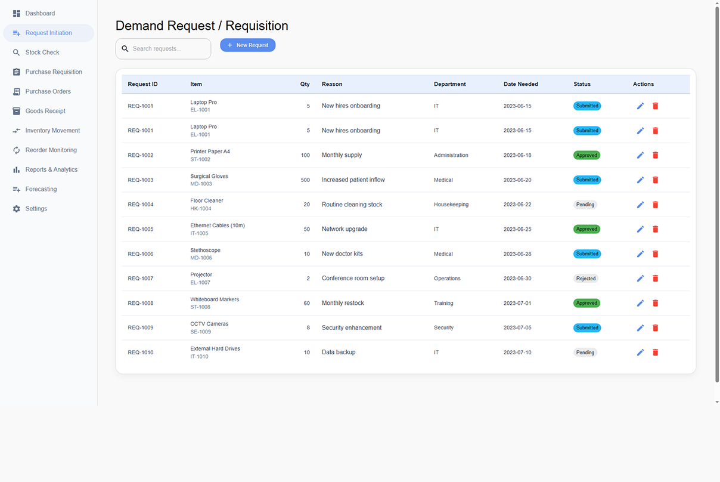
Task: Click the Date Needed column header
Action: coord(521,84)
